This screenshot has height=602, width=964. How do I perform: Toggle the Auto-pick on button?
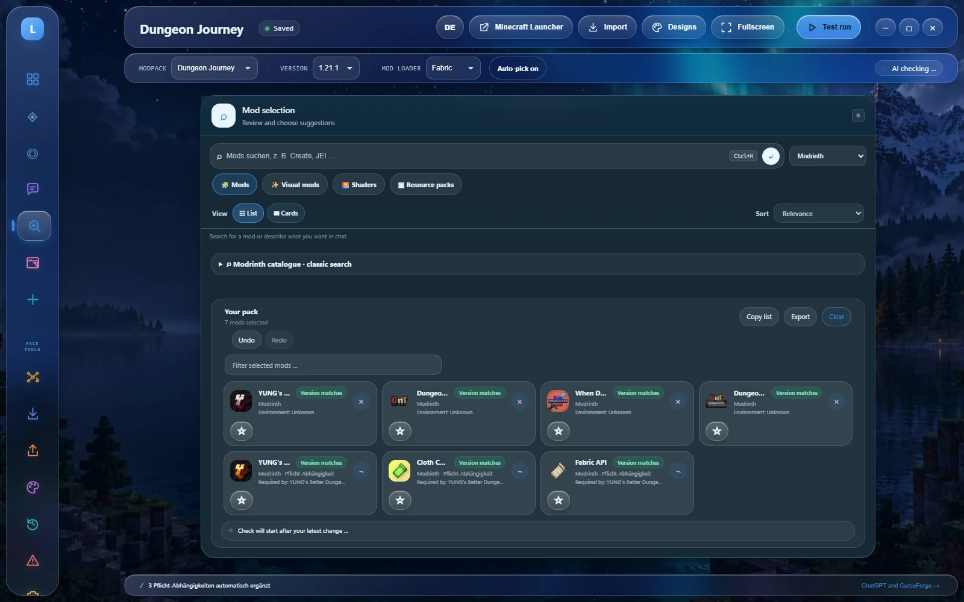coord(518,69)
